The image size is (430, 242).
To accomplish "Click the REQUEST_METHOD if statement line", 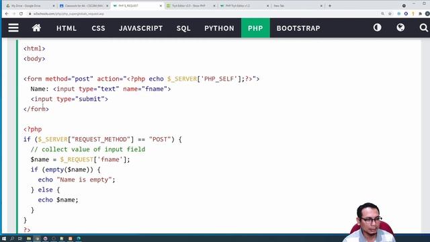I will (x=103, y=139).
